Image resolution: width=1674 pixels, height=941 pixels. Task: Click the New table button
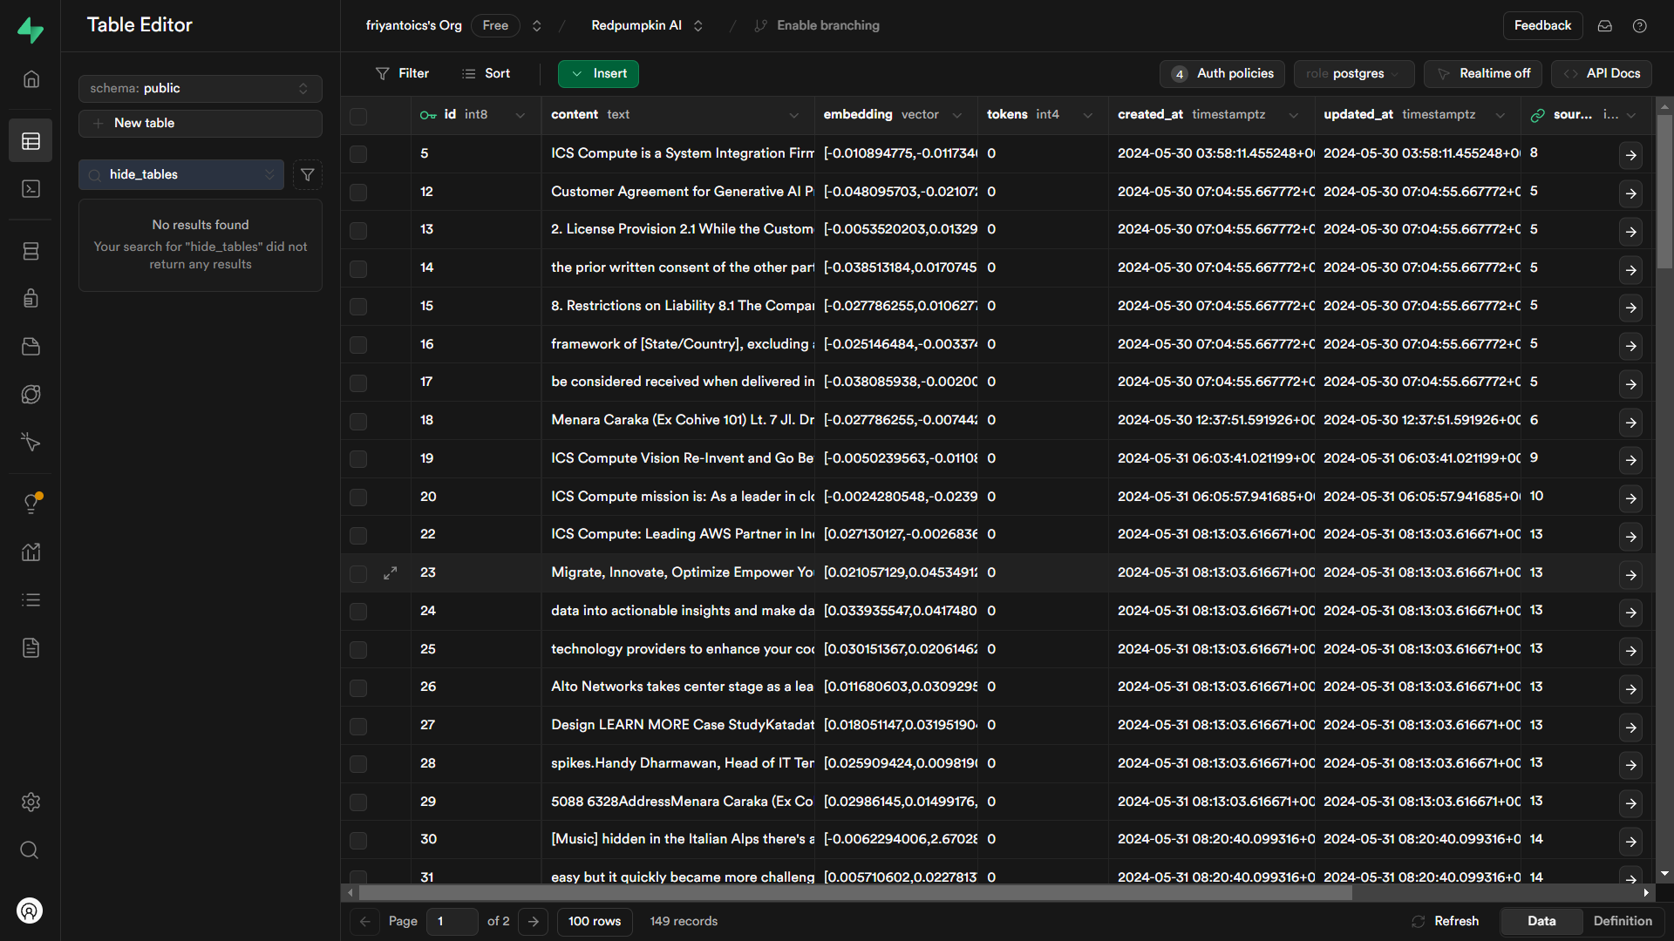(201, 124)
